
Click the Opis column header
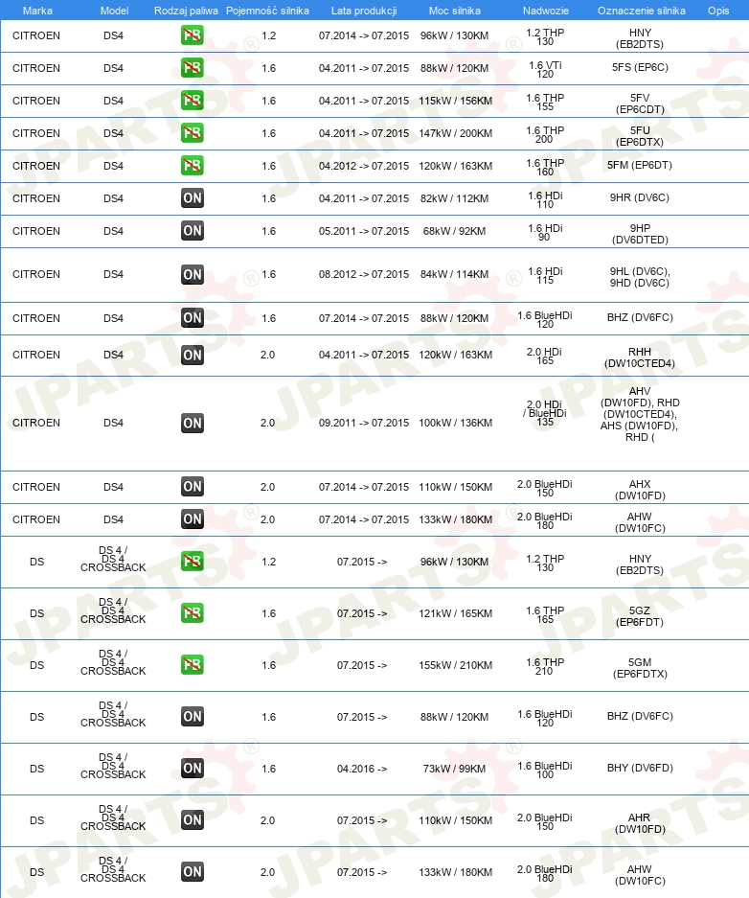(x=718, y=11)
